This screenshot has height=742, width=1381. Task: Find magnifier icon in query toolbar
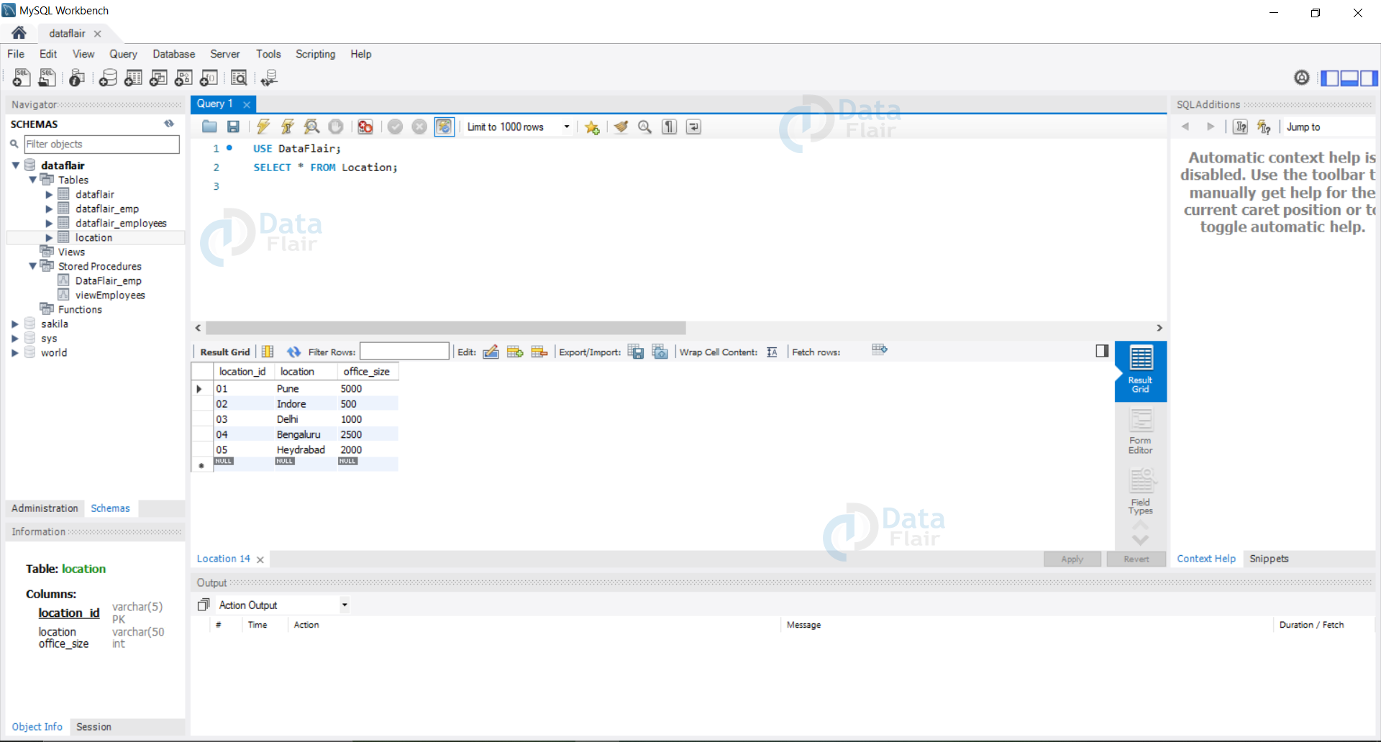click(645, 127)
